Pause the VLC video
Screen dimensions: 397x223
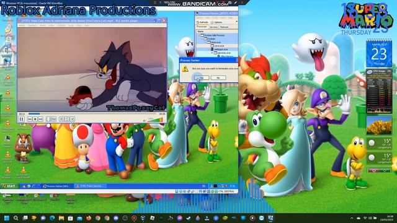coord(21,119)
